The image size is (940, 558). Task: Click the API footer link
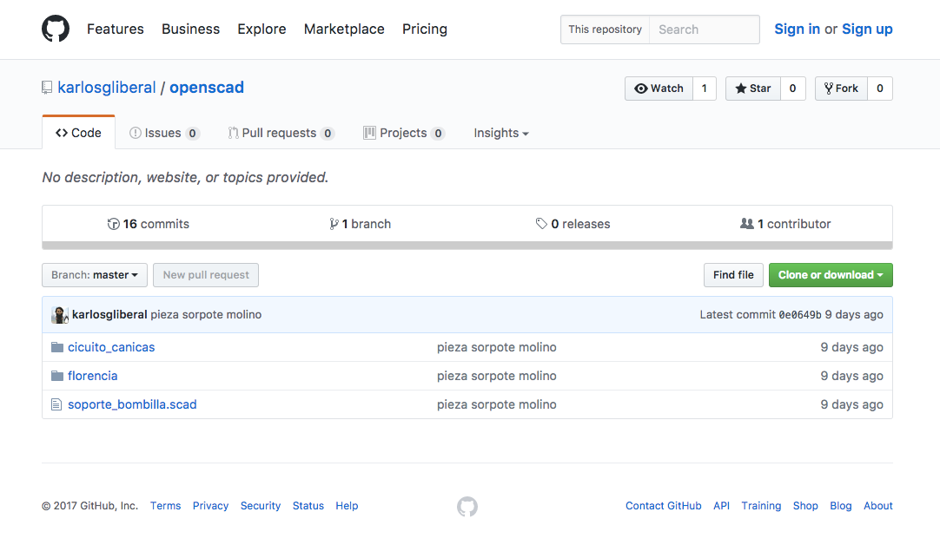coord(721,506)
